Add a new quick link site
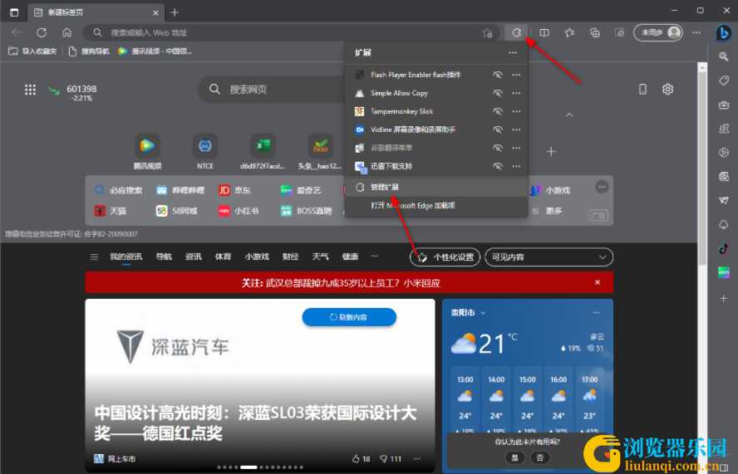The height and width of the screenshot is (474, 738). [551, 151]
